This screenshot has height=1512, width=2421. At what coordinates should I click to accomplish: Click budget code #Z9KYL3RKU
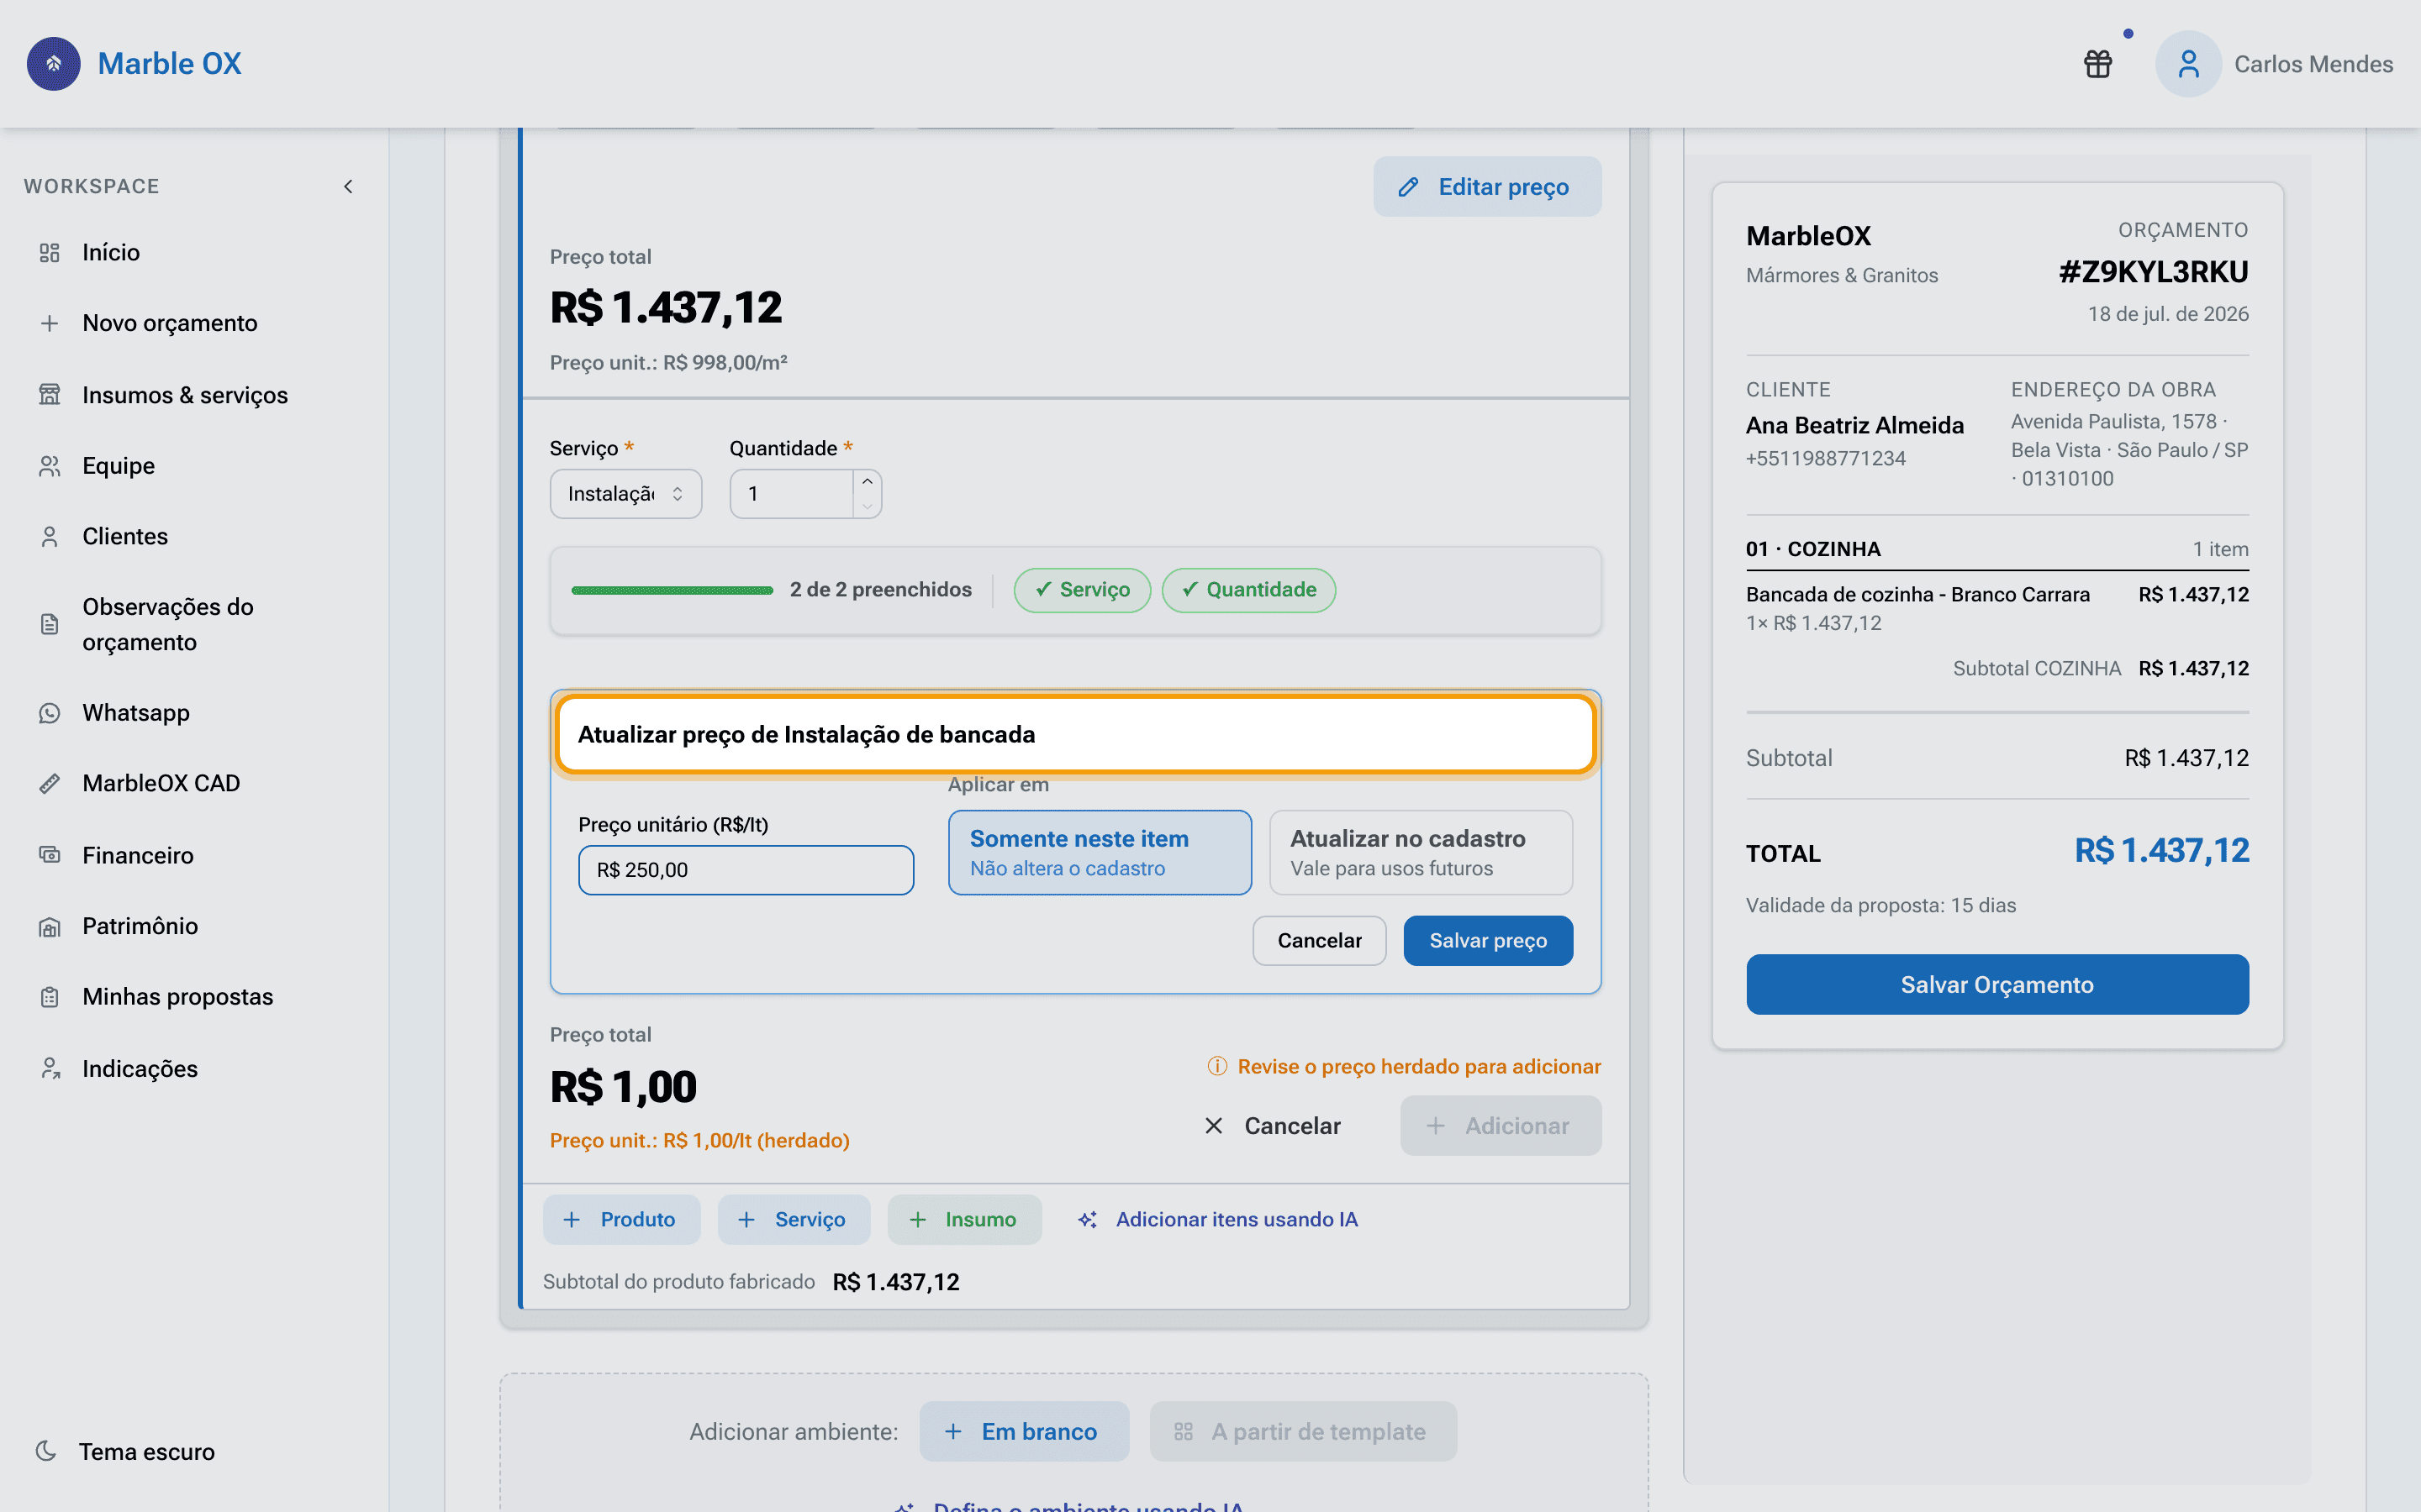2153,272
